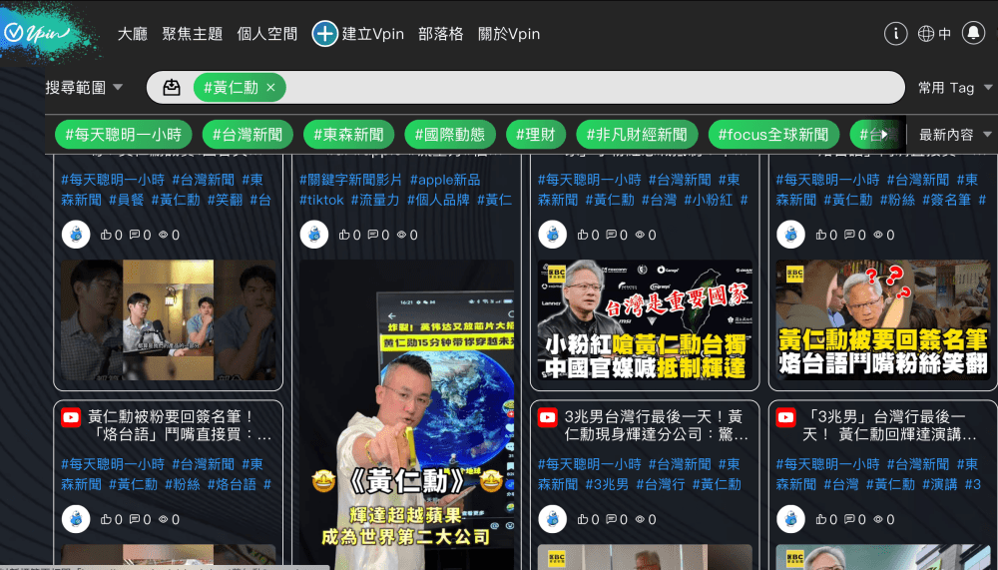Click the right arrow to move the tag row along
This screenshot has height=570, width=998.
click(884, 135)
